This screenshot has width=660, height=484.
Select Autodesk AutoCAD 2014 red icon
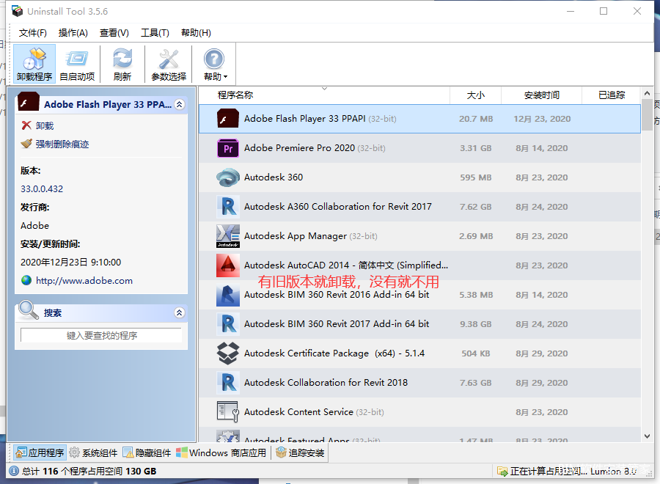(228, 265)
